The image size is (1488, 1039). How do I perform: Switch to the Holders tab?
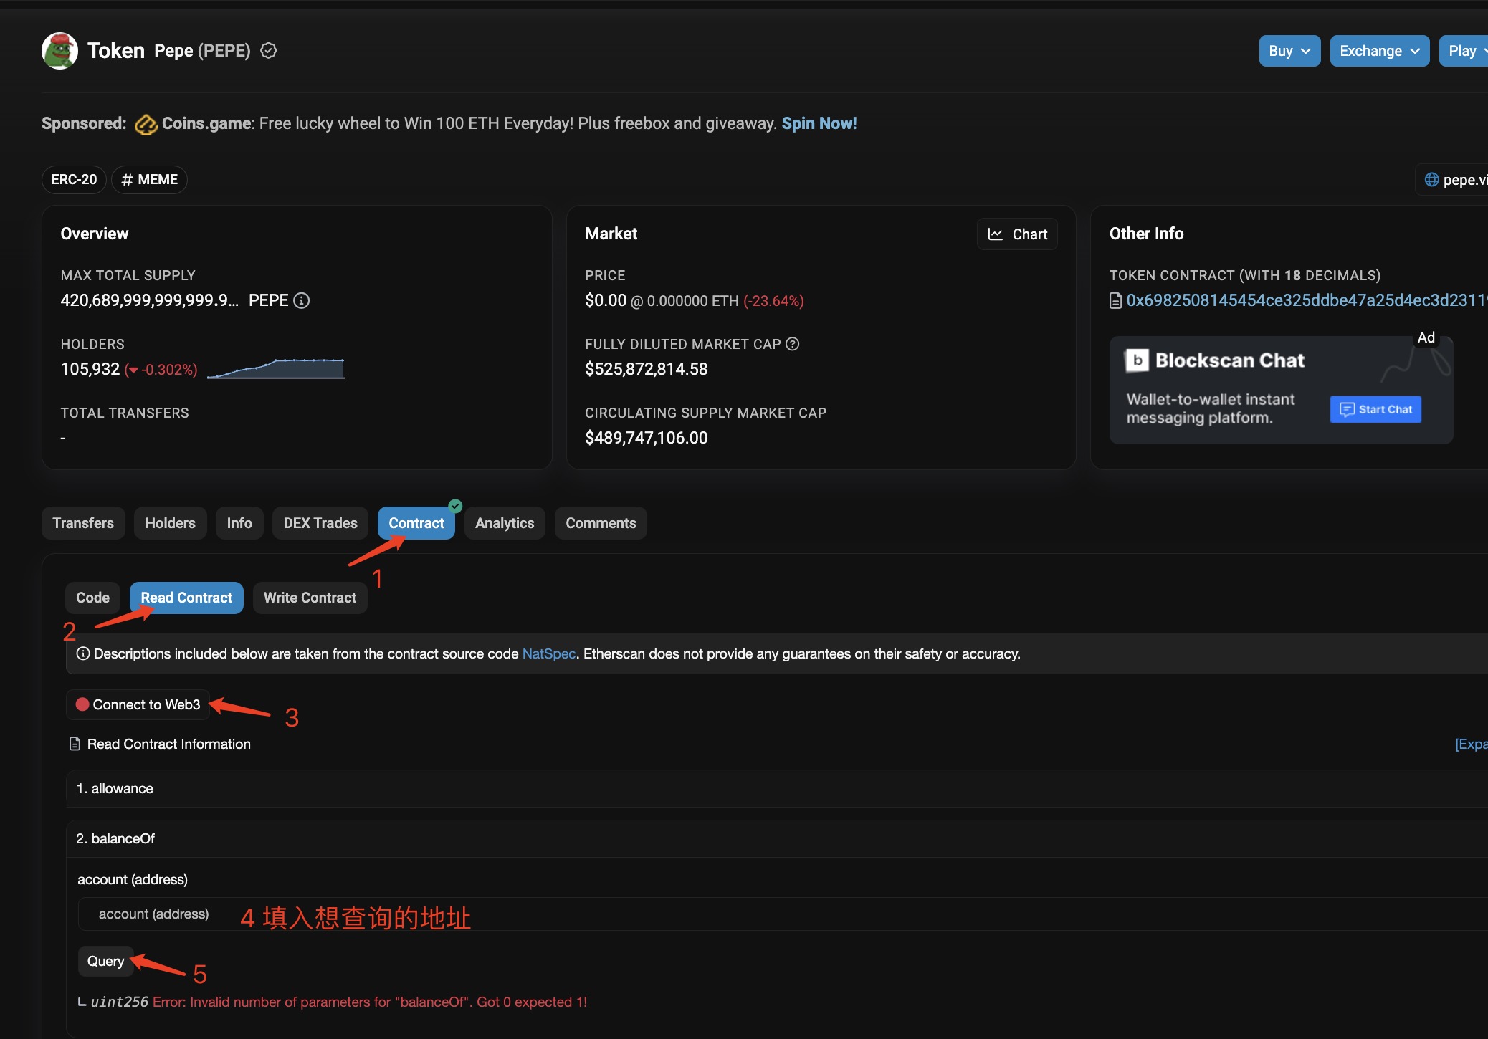point(170,523)
